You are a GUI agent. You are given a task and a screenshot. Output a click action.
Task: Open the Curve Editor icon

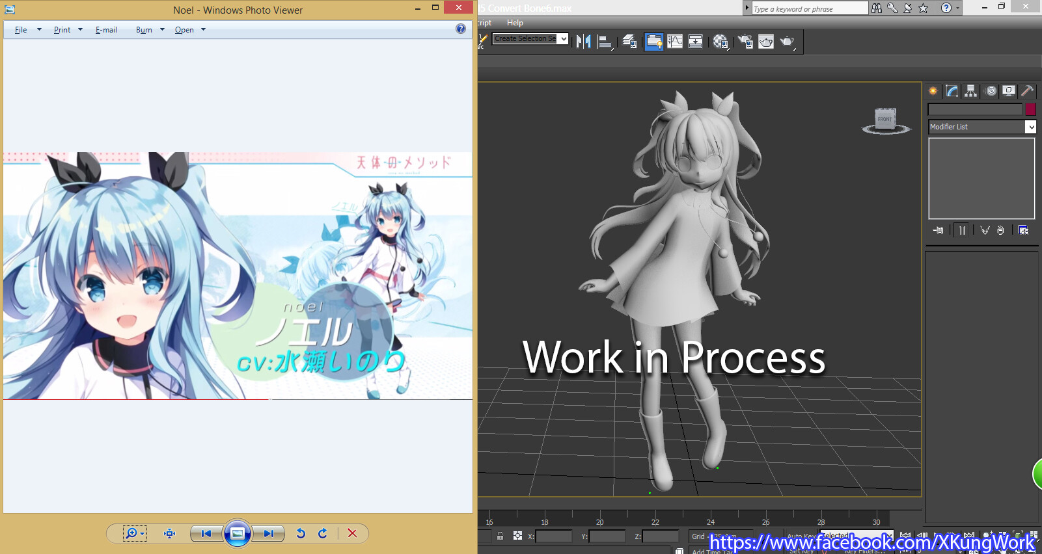pyautogui.click(x=675, y=42)
